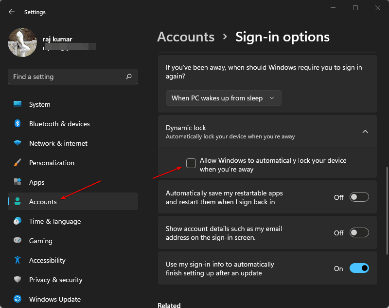Image resolution: width=389 pixels, height=308 pixels.
Task: Click the back arrow icon in Settings
Action: (11, 12)
